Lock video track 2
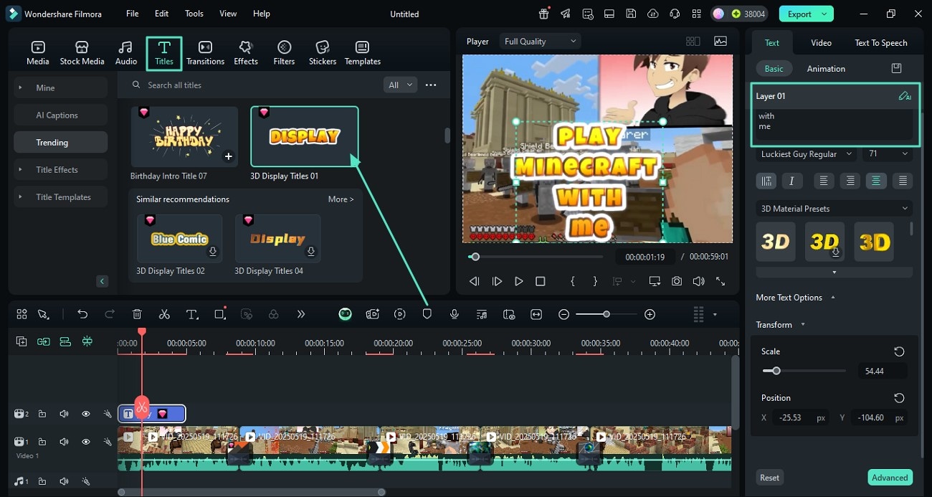932x497 pixels. click(42, 414)
